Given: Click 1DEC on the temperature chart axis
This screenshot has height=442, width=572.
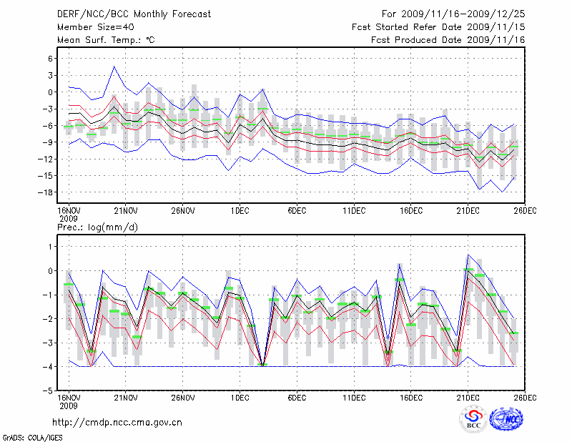Looking at the screenshot, I should 240,210.
